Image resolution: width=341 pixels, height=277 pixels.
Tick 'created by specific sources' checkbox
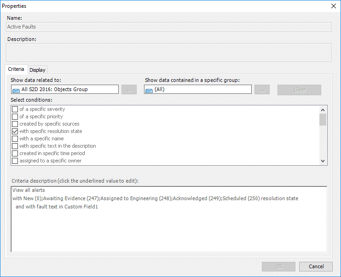15,124
